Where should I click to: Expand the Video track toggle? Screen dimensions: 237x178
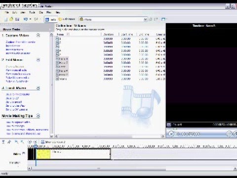24,153
